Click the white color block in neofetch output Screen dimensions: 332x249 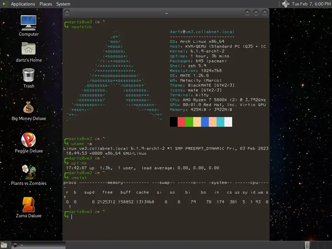pos(228,122)
